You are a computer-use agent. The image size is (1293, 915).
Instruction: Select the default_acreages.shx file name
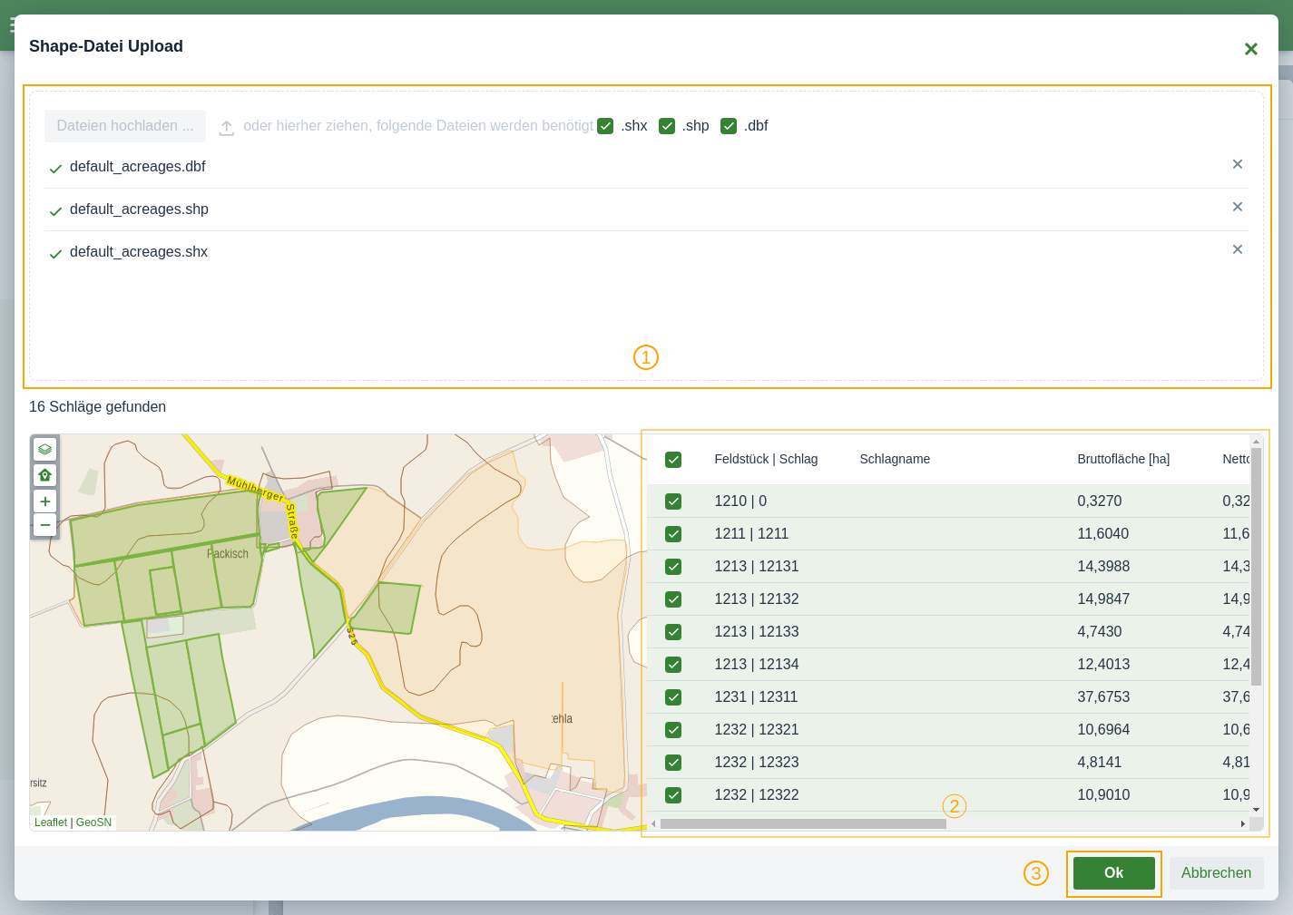point(139,252)
